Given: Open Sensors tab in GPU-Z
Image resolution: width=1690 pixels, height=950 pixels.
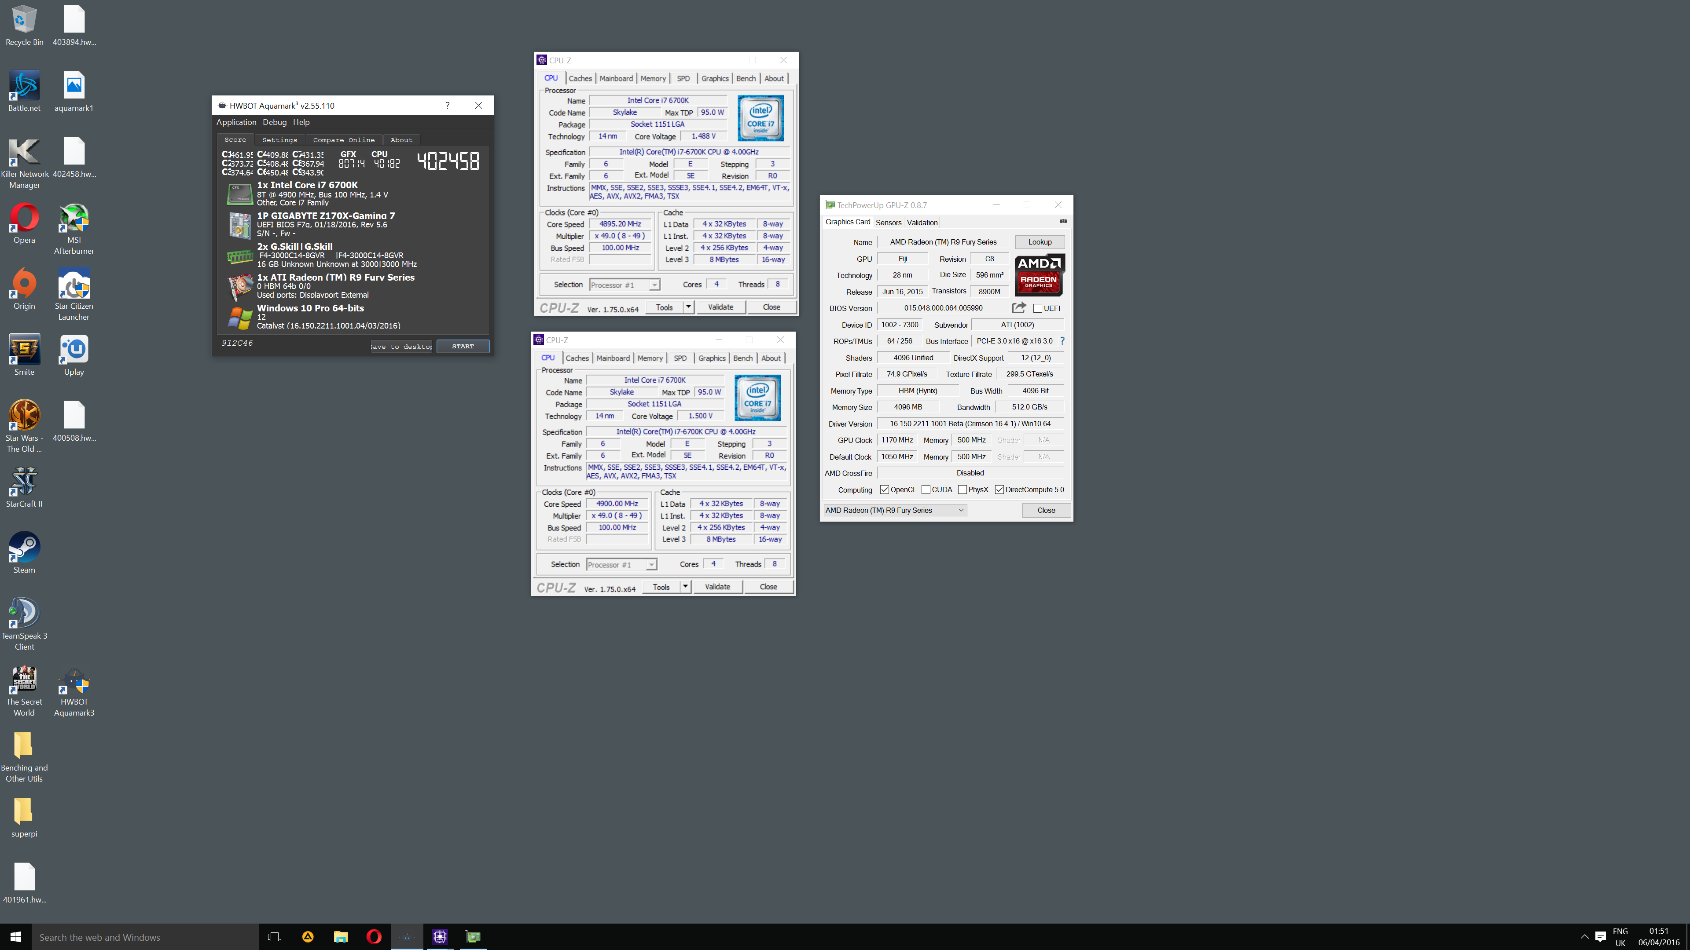Looking at the screenshot, I should tap(888, 222).
